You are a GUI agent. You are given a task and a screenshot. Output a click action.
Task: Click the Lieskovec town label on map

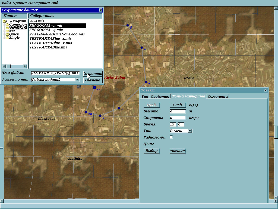46,119
